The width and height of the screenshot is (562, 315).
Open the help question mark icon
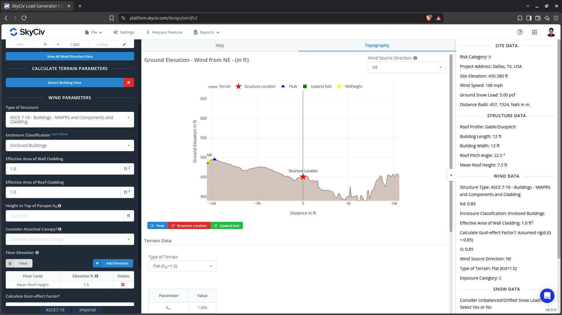(520, 32)
